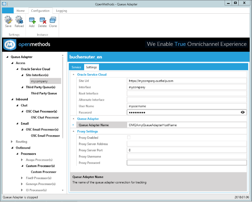Open the OSC Email Processor item
252x202 pixels.
point(45,136)
